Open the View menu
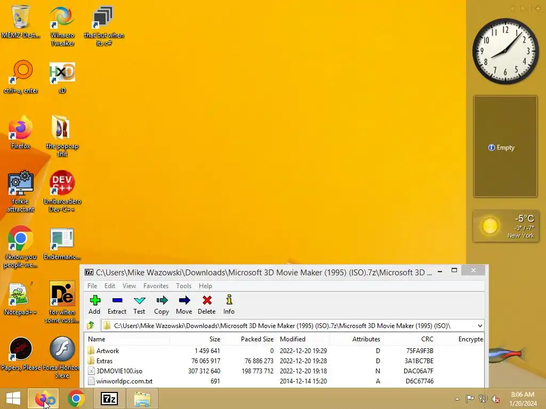 coord(129,286)
